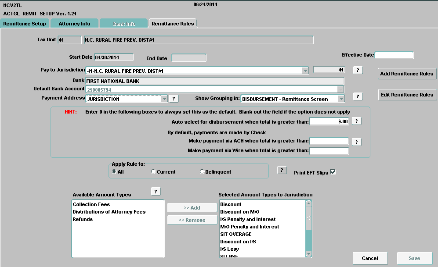Click the ACH payment threshold field

(x=329, y=141)
